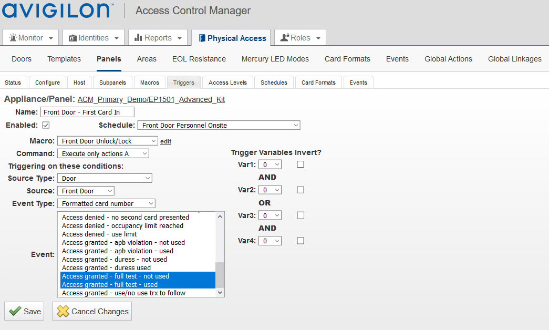
Task: Click into the Name text field
Action: 87,112
